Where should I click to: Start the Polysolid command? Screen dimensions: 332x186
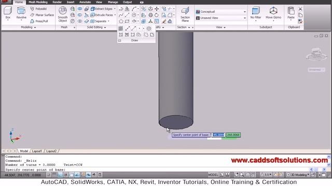click(x=38, y=9)
